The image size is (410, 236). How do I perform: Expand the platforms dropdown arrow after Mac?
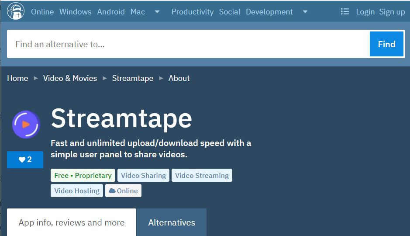[x=157, y=12]
